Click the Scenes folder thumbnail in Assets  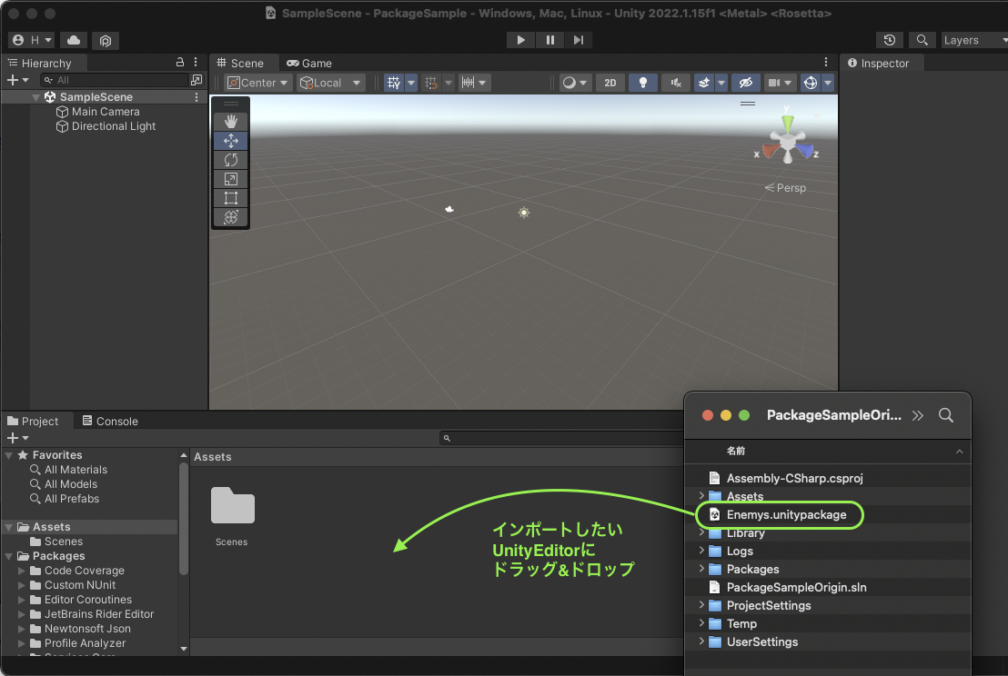232,507
